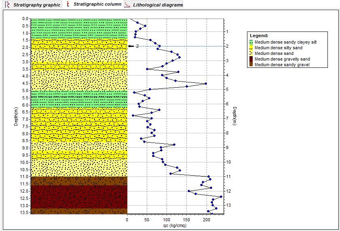This screenshot has width=340, height=231.
Task: Click the left Depth(m) axis title
Action: (x=16, y=117)
